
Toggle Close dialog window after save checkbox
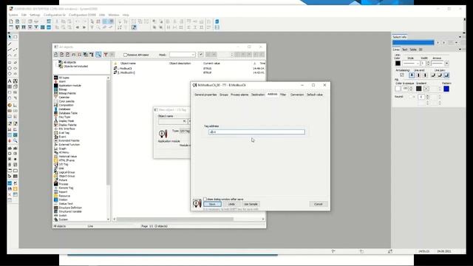tap(205, 199)
